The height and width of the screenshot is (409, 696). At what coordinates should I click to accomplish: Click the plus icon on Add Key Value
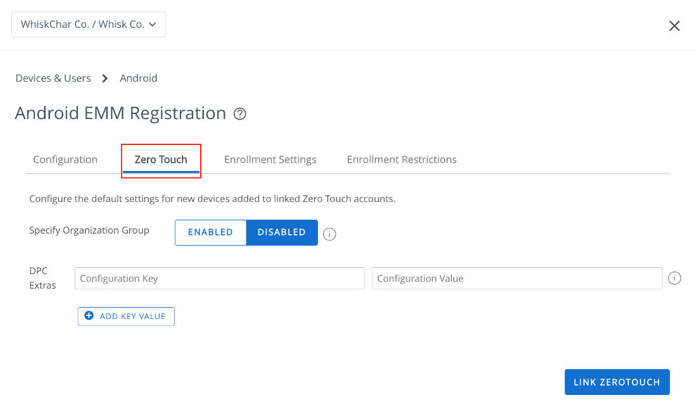coord(89,316)
